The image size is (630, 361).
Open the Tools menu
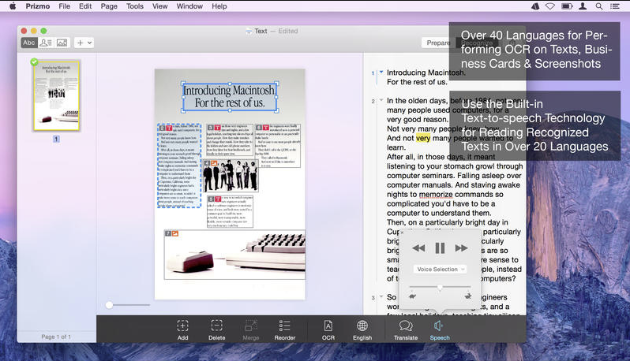pos(134,6)
